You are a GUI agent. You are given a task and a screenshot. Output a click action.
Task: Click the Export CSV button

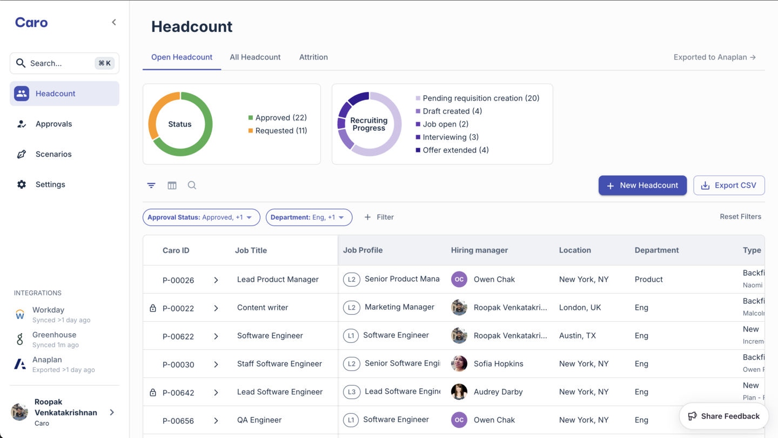point(729,185)
